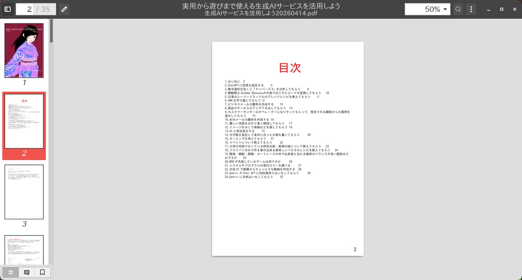
Task: Open the 50% zoom level dropdown
Action: tap(428, 9)
